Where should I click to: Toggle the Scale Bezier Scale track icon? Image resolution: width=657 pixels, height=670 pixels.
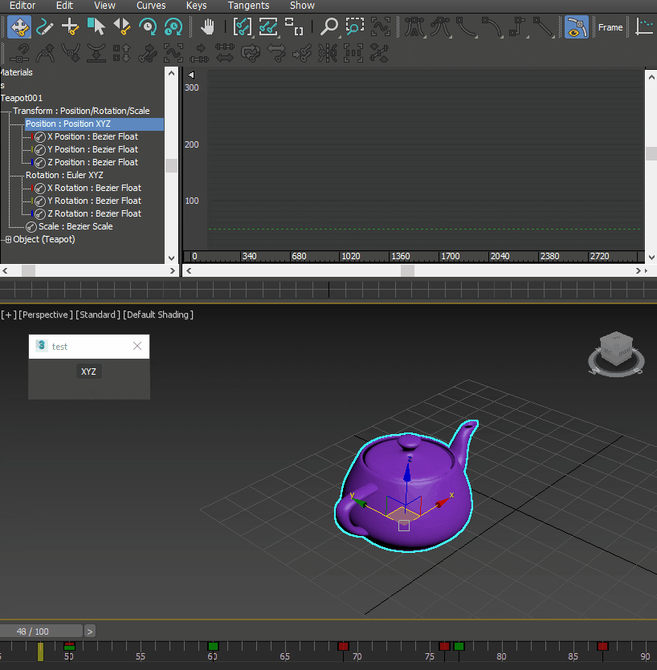pyautogui.click(x=31, y=227)
